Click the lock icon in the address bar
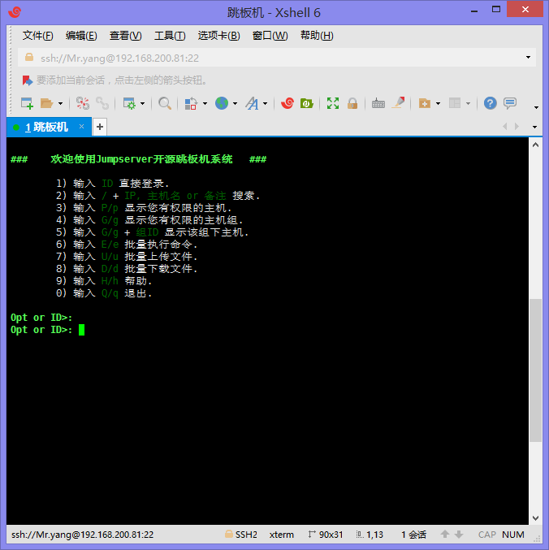The height and width of the screenshot is (550, 549). 29,57
